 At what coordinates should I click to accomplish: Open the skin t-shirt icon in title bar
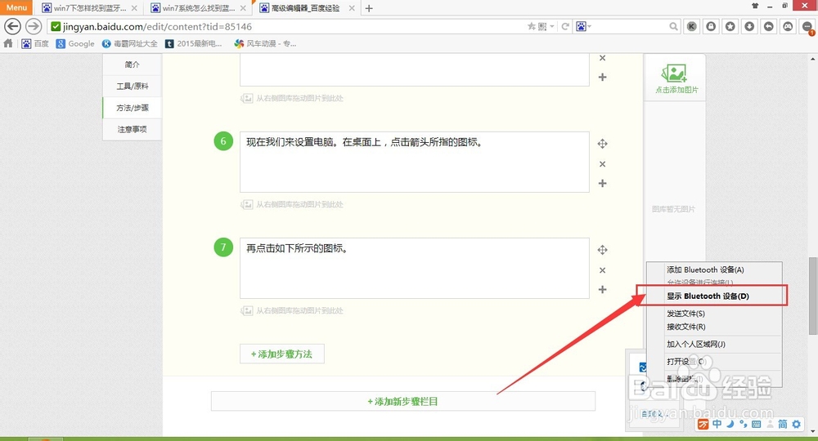pyautogui.click(x=755, y=6)
